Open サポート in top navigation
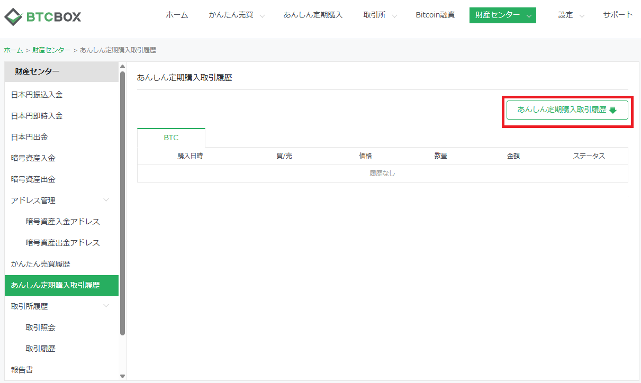The height and width of the screenshot is (383, 641). [x=618, y=15]
